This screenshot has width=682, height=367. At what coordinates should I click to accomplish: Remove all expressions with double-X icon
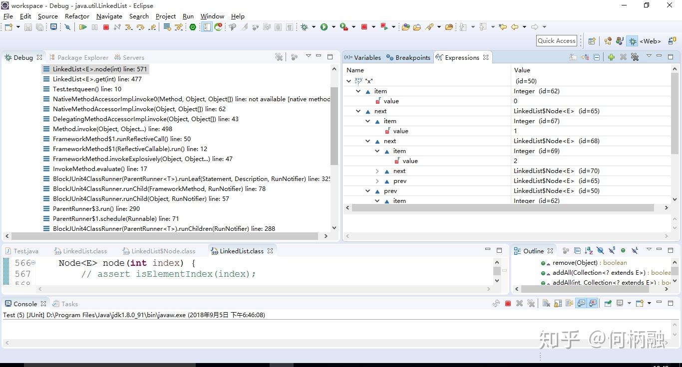[635, 57]
